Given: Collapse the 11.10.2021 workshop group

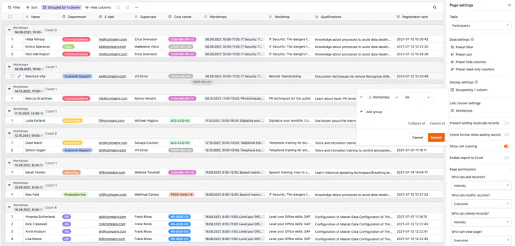Looking at the screenshot, I should tap(9, 112).
